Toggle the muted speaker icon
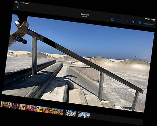Image resolution: width=157 pixels, height=126 pixels. point(133,22)
